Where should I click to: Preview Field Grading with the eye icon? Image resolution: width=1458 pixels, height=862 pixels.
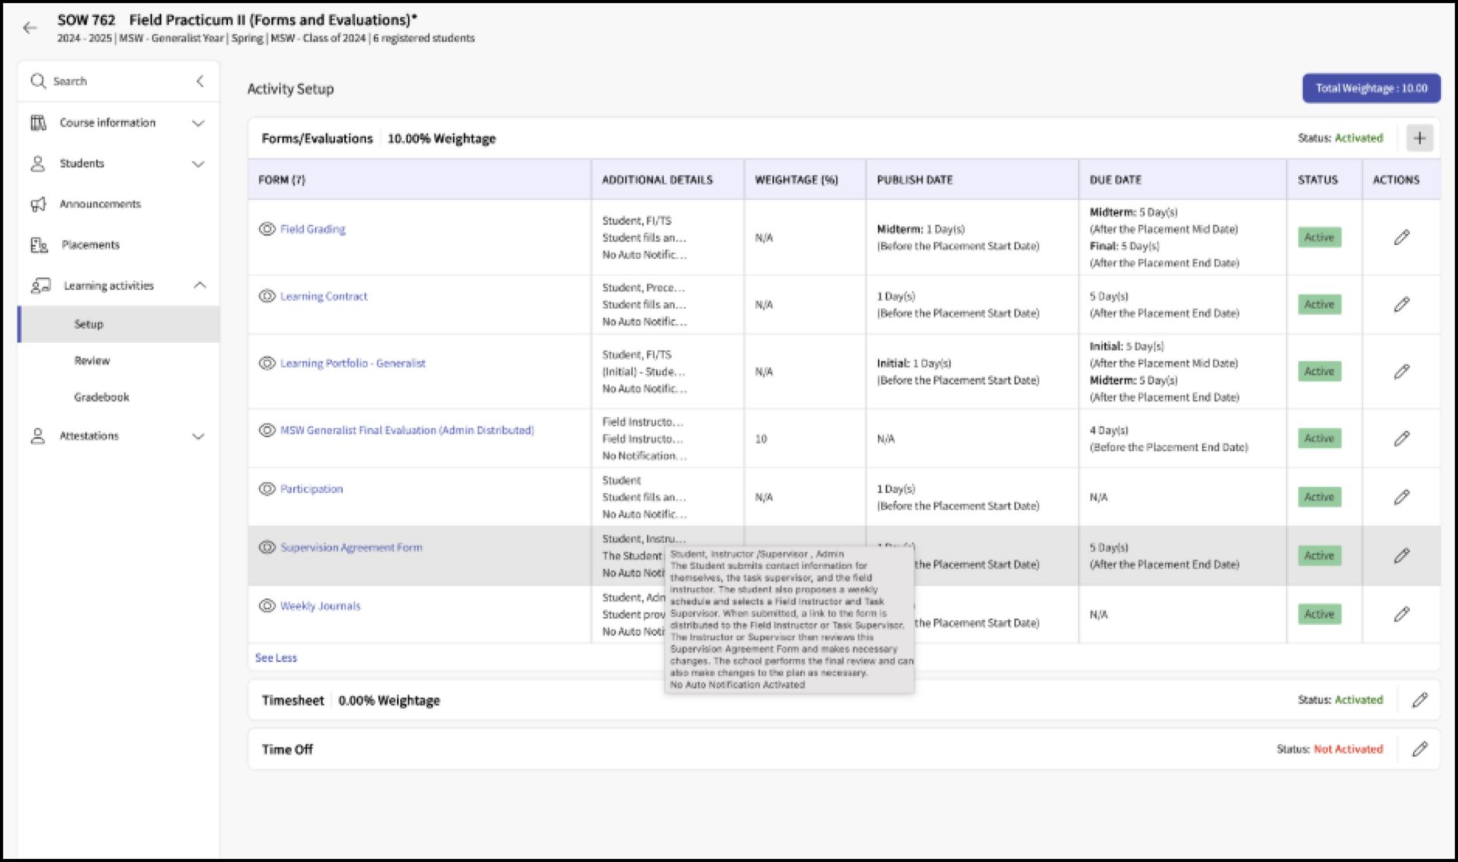(x=267, y=229)
